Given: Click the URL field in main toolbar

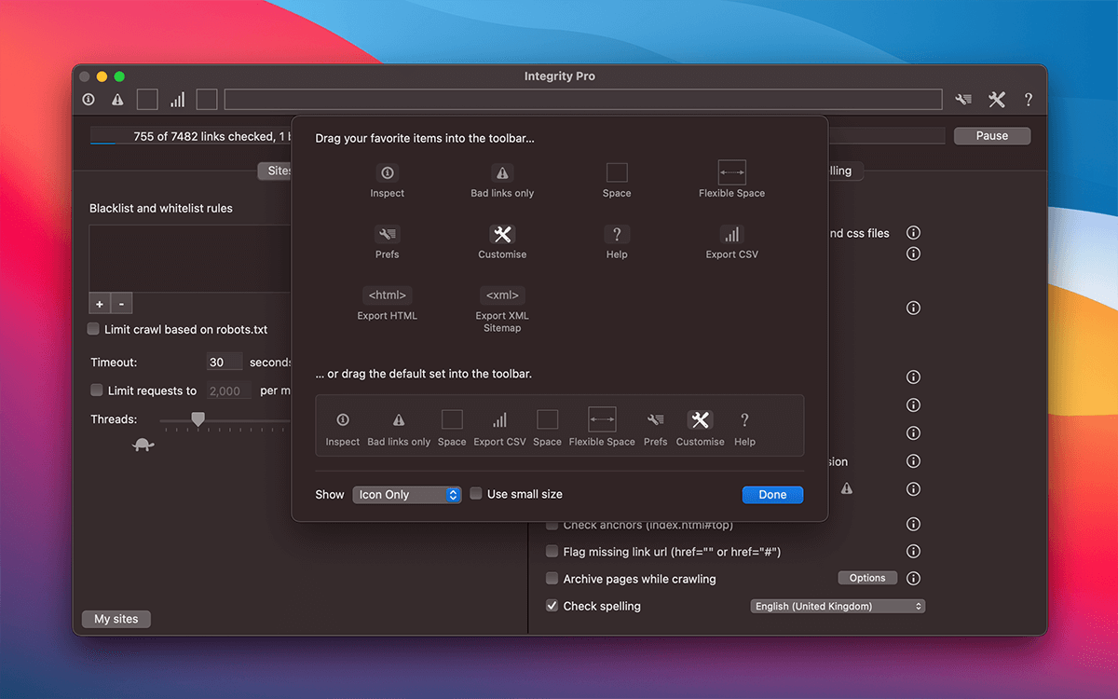Looking at the screenshot, I should pyautogui.click(x=583, y=100).
